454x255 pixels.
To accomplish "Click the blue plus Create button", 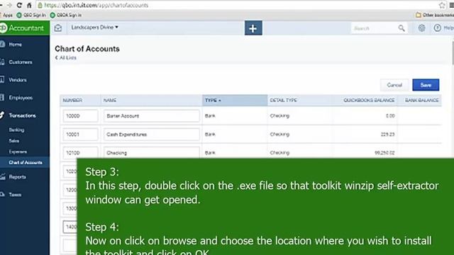I will (x=253, y=28).
